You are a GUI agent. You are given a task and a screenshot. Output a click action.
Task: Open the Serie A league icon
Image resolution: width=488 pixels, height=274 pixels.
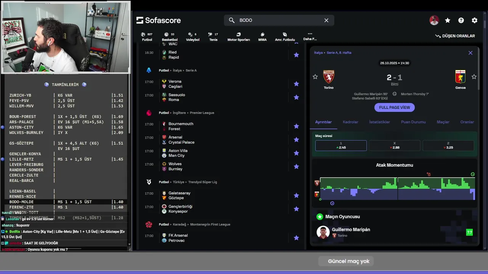pos(149,70)
